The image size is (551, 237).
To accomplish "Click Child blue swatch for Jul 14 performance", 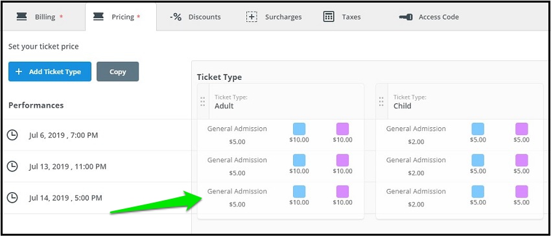I will [x=478, y=192].
